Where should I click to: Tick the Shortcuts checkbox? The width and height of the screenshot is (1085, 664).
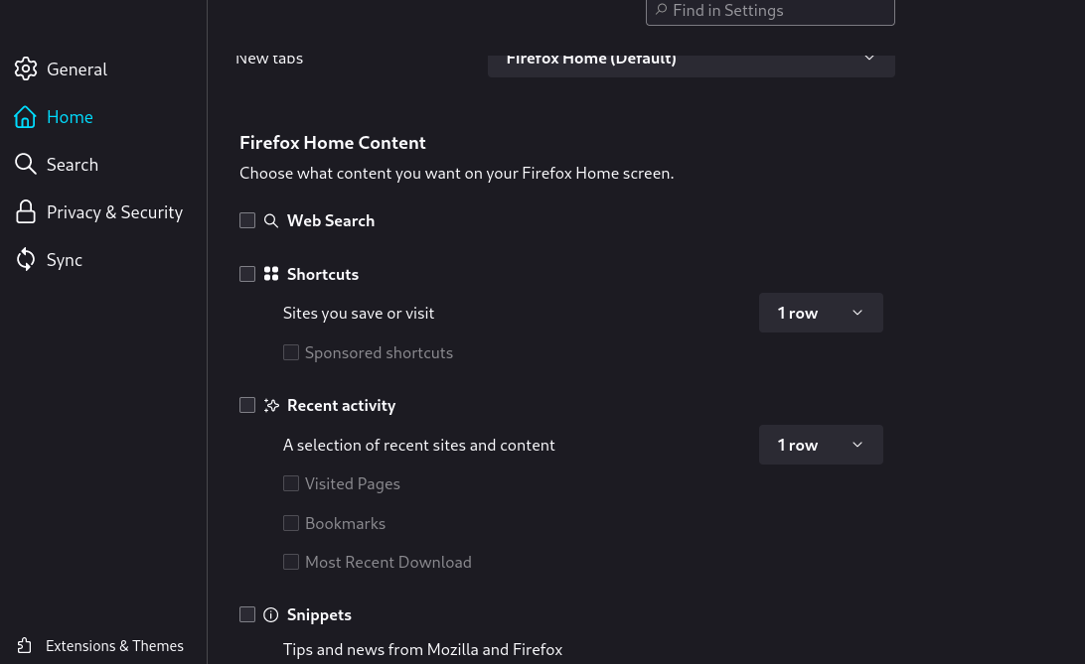point(247,274)
